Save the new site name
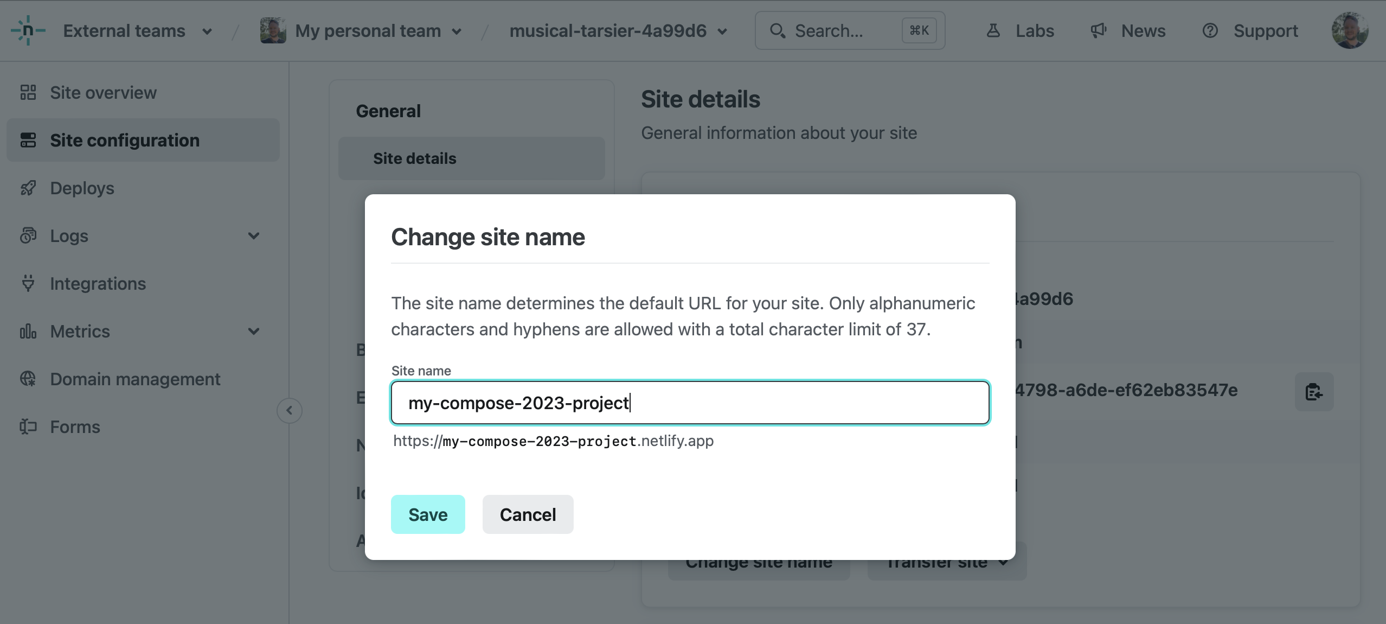The height and width of the screenshot is (624, 1386). pyautogui.click(x=428, y=514)
